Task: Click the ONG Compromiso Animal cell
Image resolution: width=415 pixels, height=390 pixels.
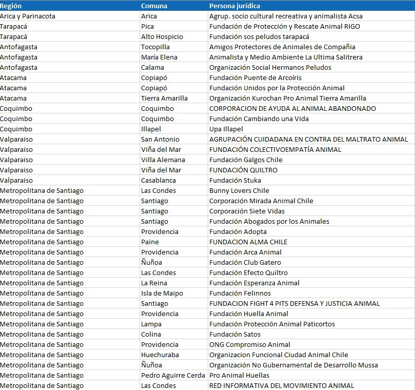Action: click(x=311, y=345)
